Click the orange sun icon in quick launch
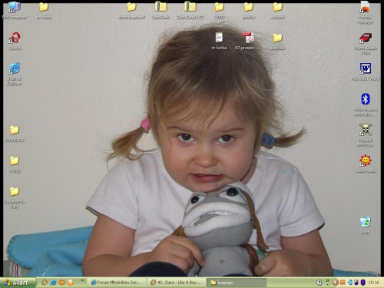Viewport: 384px width, 288px height. point(62,283)
